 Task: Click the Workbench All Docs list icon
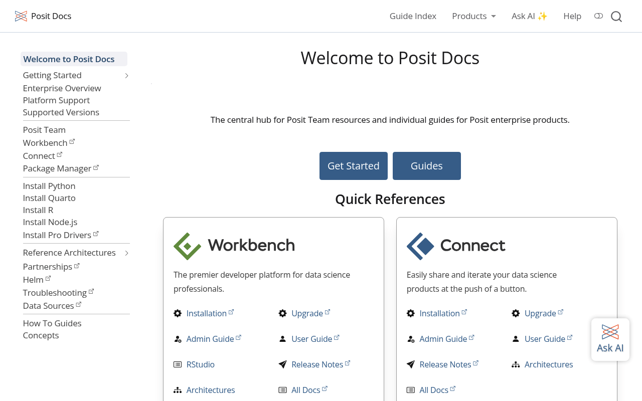(283, 390)
